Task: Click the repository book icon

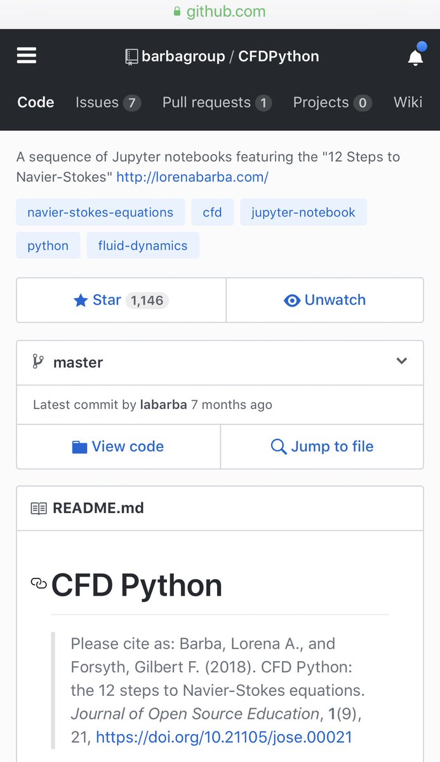Action: [x=131, y=57]
